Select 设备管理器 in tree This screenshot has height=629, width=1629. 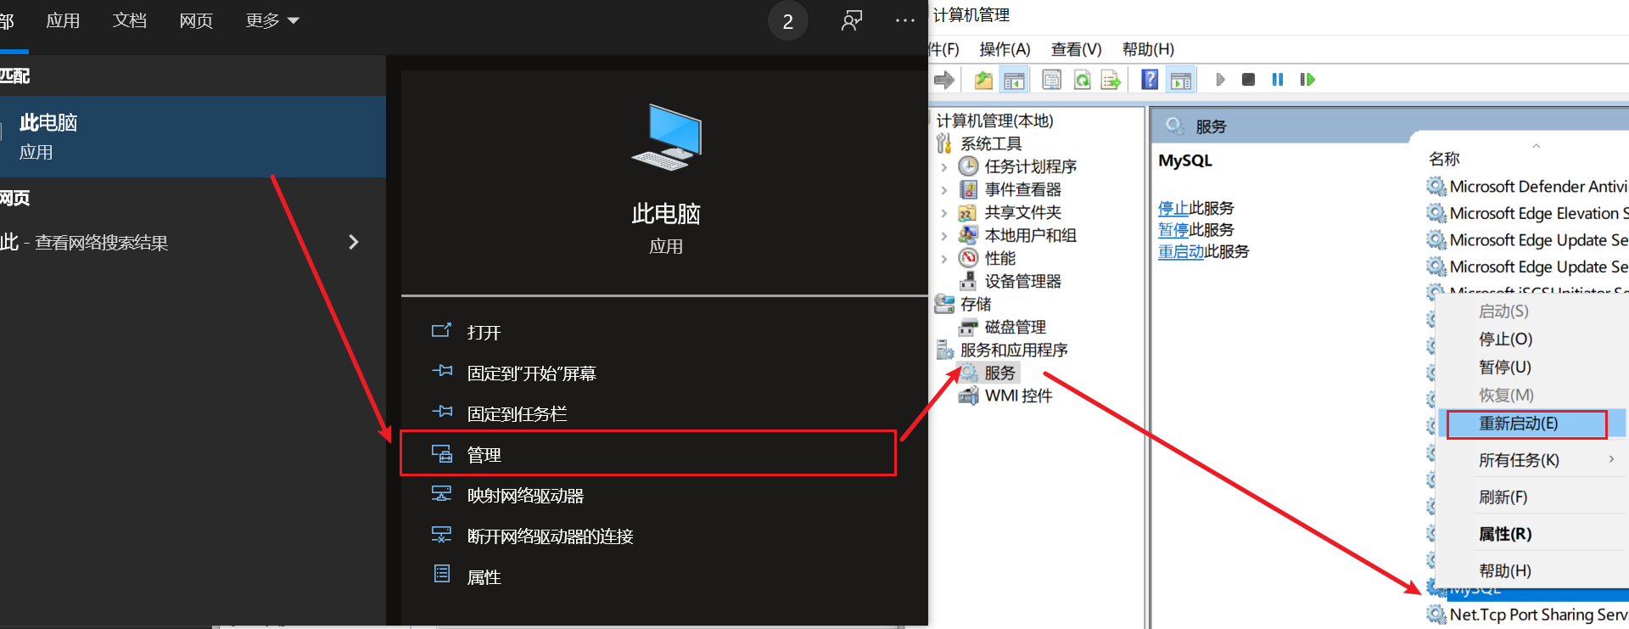1022,281
